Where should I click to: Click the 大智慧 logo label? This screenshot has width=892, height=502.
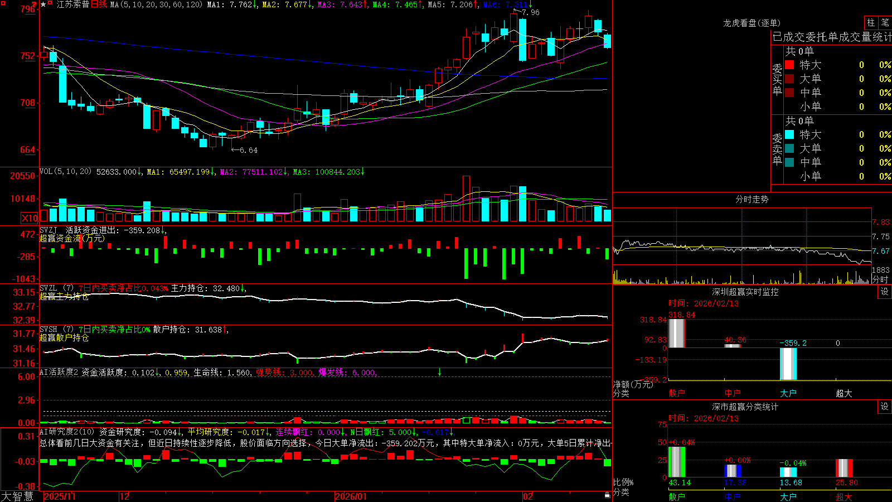coord(17,496)
